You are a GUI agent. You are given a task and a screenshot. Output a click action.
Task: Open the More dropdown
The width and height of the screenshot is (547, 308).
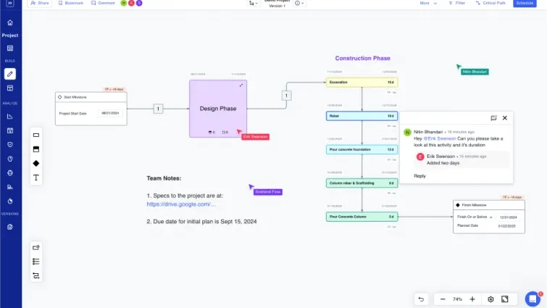(428, 3)
